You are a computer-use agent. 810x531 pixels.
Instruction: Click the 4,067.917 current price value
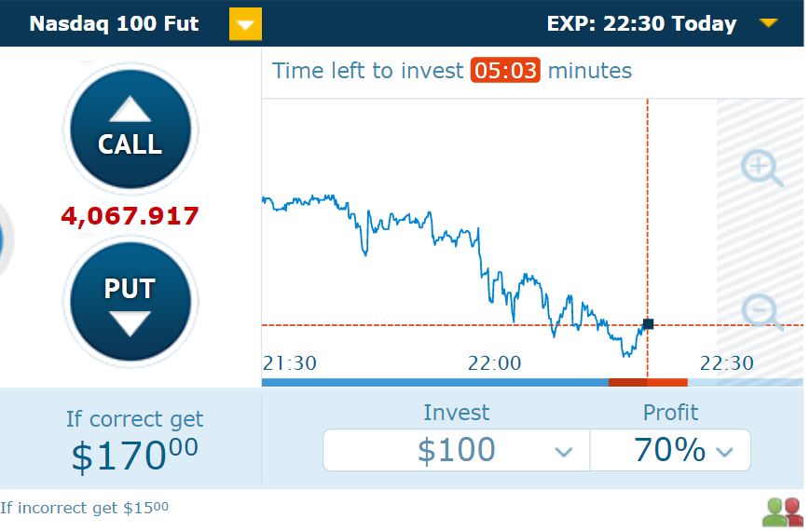click(130, 215)
